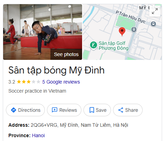Click the Share button label
The image size is (168, 141).
pos(131,110)
